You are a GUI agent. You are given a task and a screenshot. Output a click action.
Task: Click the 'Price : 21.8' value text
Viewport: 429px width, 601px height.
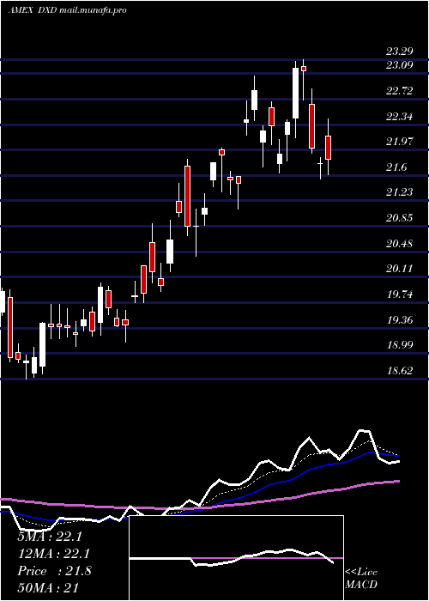click(x=54, y=571)
